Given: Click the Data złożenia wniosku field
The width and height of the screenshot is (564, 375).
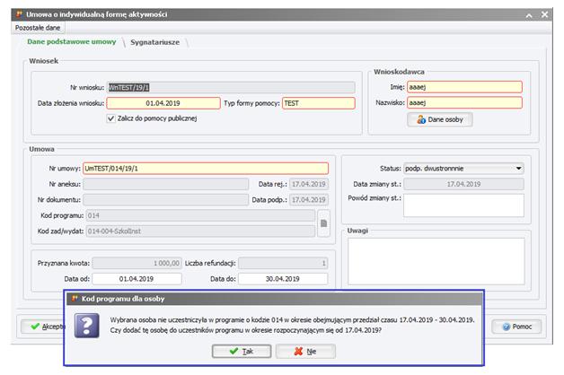Looking at the screenshot, I should (163, 103).
